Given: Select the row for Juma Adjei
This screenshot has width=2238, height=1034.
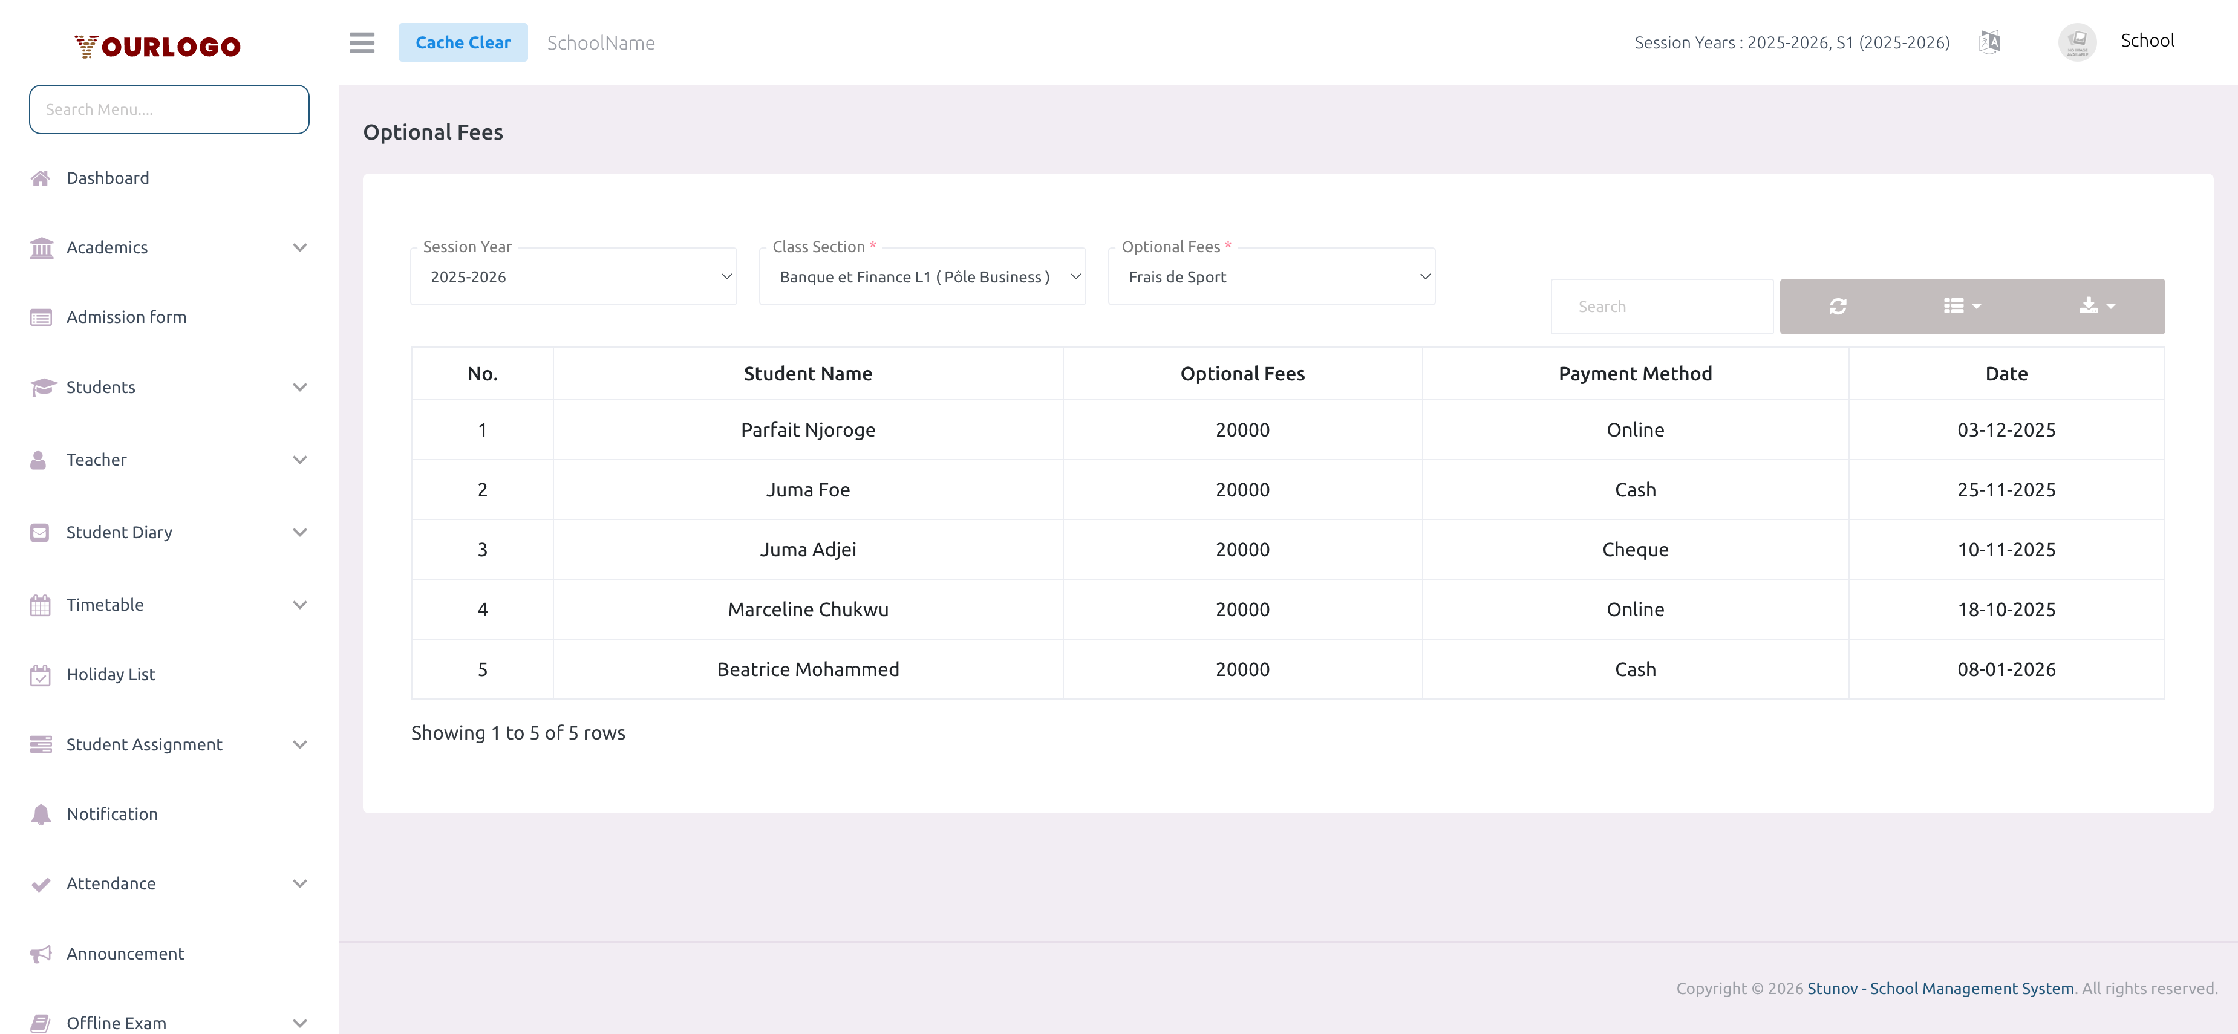Looking at the screenshot, I should tap(808, 548).
